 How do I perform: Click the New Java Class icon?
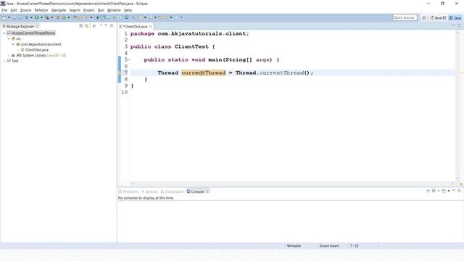64,17
